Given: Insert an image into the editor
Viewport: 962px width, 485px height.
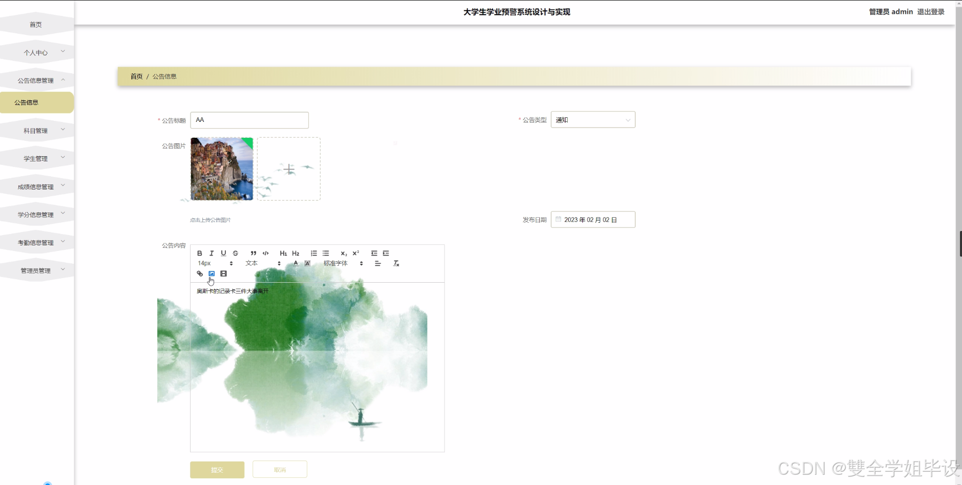Looking at the screenshot, I should pos(211,273).
